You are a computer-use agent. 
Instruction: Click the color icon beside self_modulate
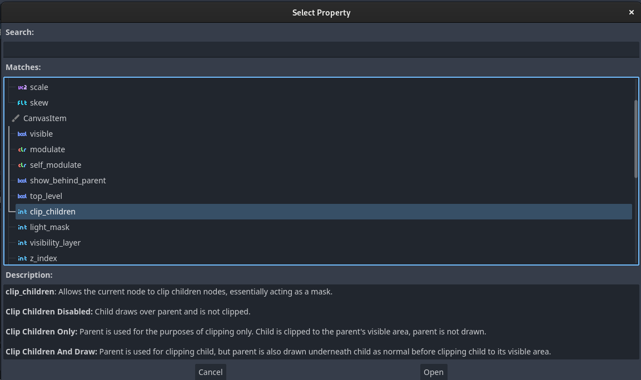(x=22, y=165)
